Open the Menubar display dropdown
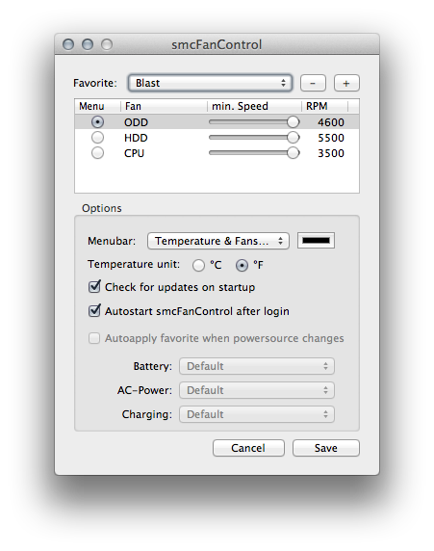 (218, 241)
